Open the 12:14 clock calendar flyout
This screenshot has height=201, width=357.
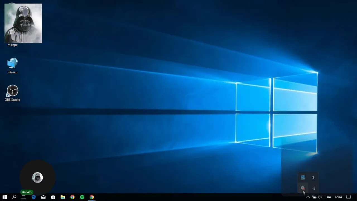(x=338, y=197)
